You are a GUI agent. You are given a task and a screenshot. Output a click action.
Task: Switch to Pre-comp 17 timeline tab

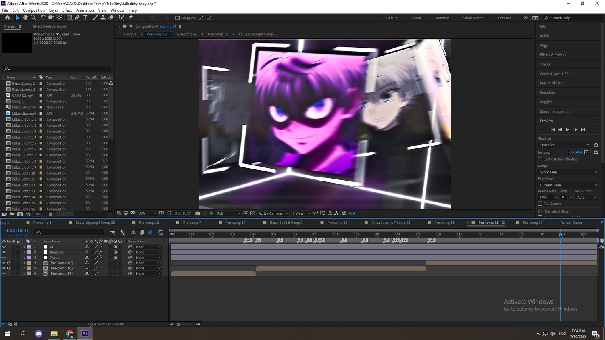coord(532,223)
